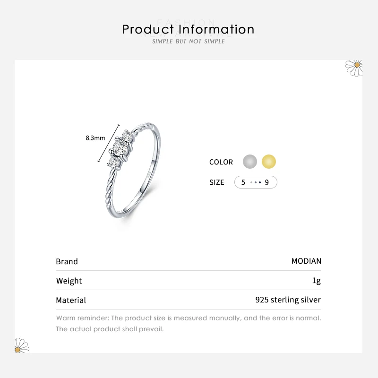Click the MODIAN brand name
Screen dimensions: 378x378
(306, 261)
